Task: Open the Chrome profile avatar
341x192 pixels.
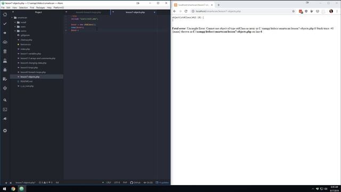Action: [x=331, y=11]
